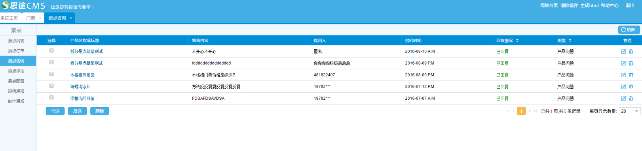Image resolution: width=642 pixels, height=151 pixels.
Task: Edit the 不开心不开心 inquiry row
Action: pyautogui.click(x=623, y=52)
